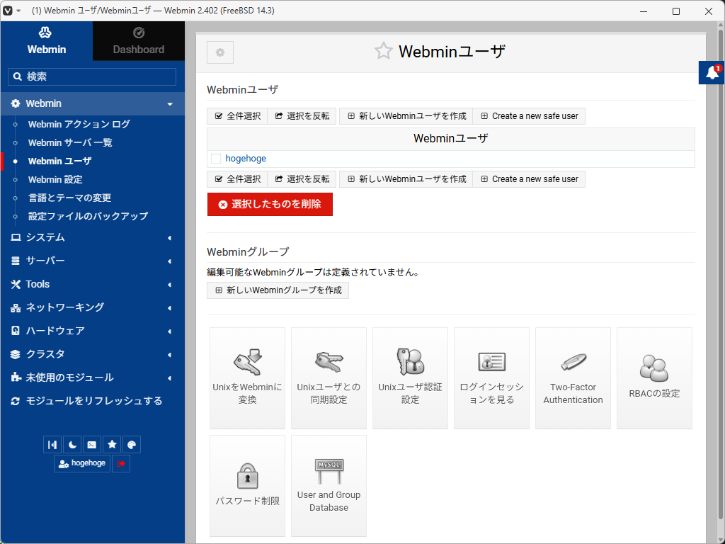Click top 全件選択 button
This screenshot has height=544, width=725.
pos(238,116)
